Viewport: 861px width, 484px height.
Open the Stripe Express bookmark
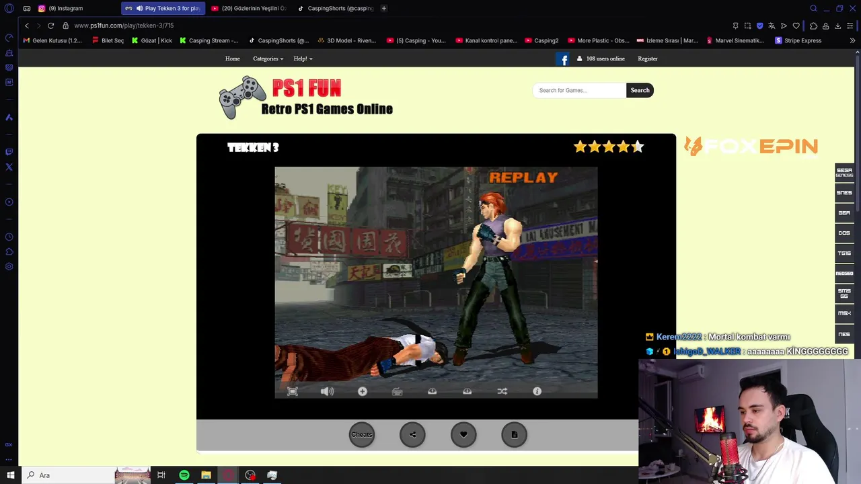point(798,40)
